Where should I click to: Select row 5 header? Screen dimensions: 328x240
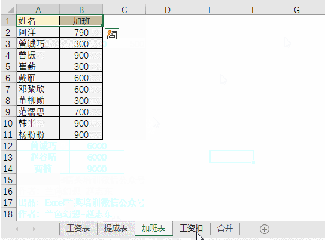(x=8, y=67)
